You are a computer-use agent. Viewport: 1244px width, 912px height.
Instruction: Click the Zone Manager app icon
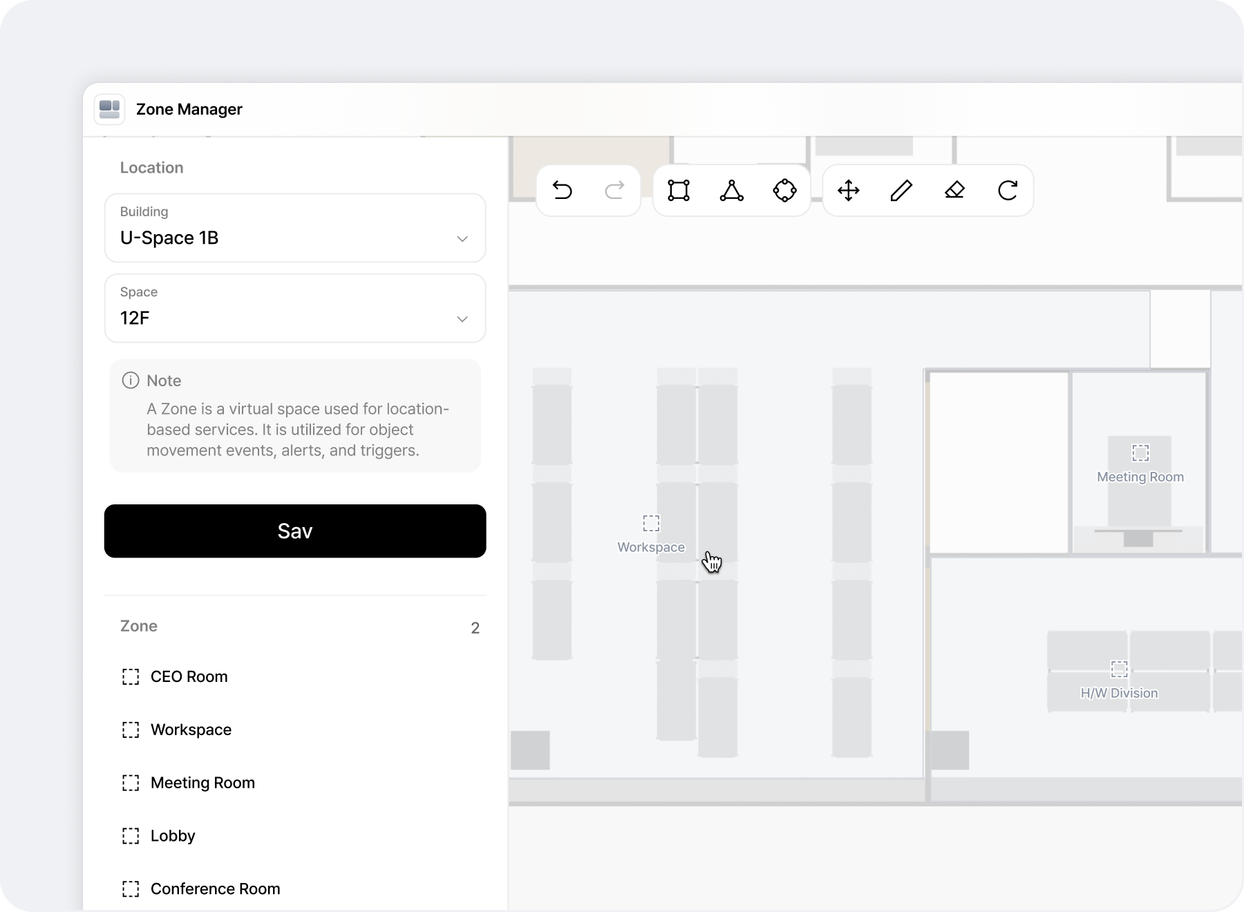tap(109, 109)
